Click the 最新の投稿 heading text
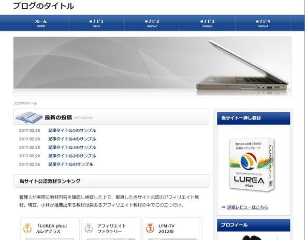The width and height of the screenshot is (305, 240). click(59, 117)
